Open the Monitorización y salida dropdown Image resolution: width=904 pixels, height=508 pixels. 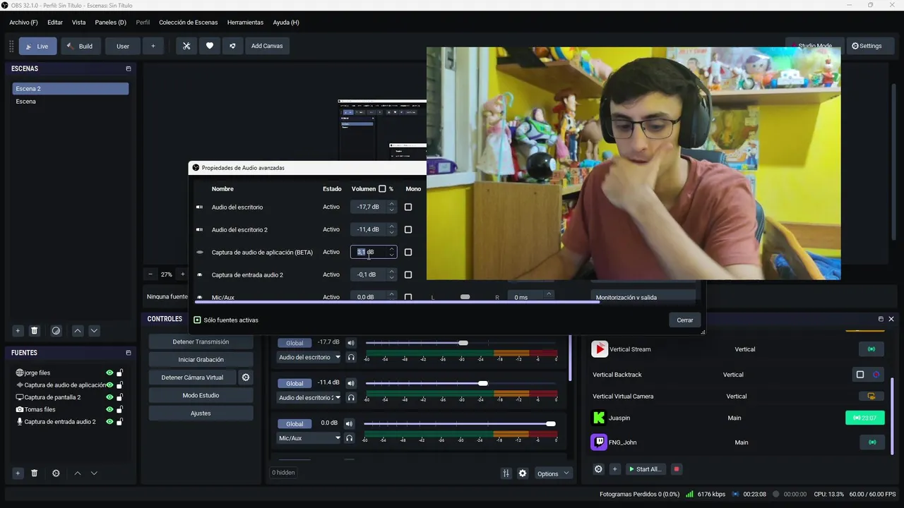pos(643,297)
